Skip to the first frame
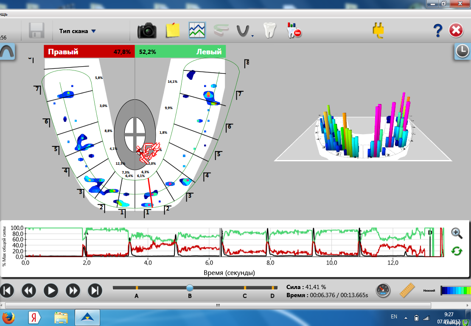This screenshot has width=471, height=326. click(x=7, y=291)
